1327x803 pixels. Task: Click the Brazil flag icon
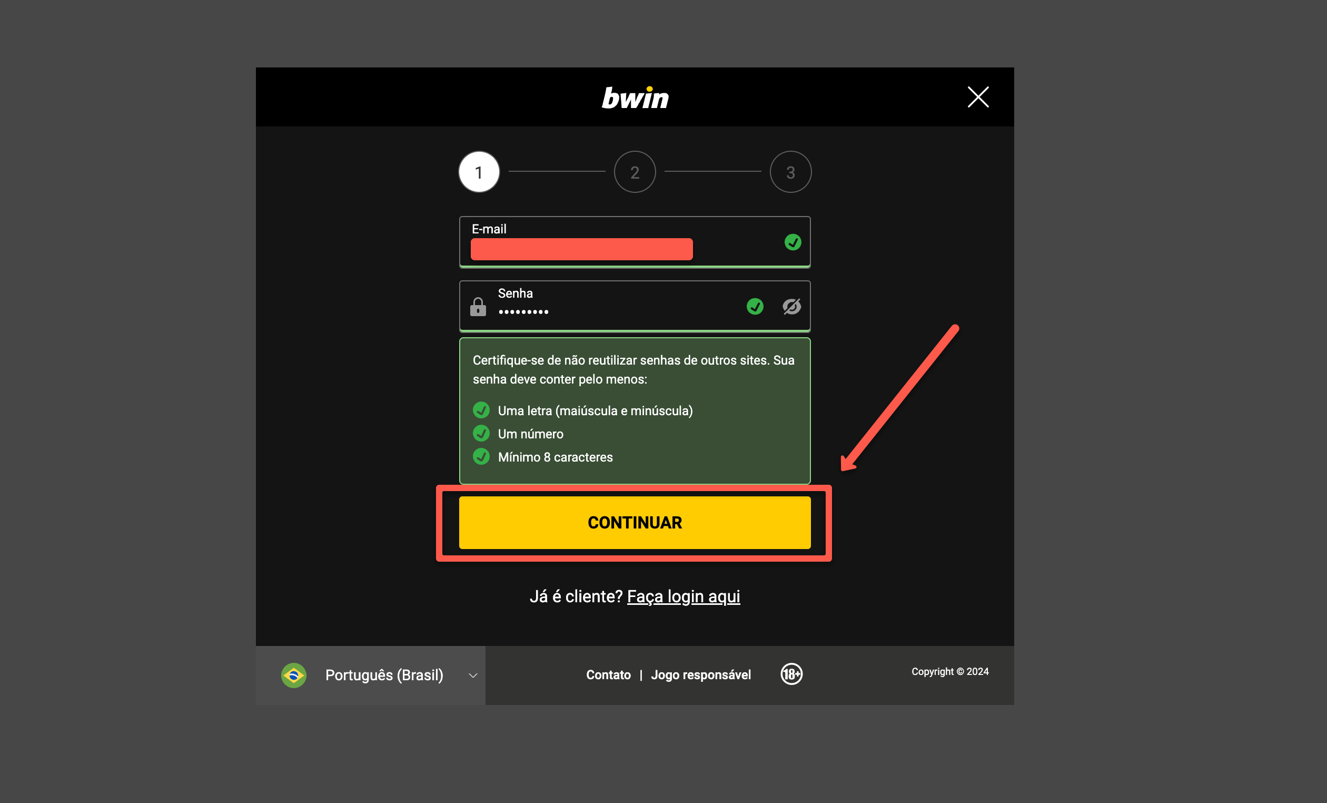[293, 675]
